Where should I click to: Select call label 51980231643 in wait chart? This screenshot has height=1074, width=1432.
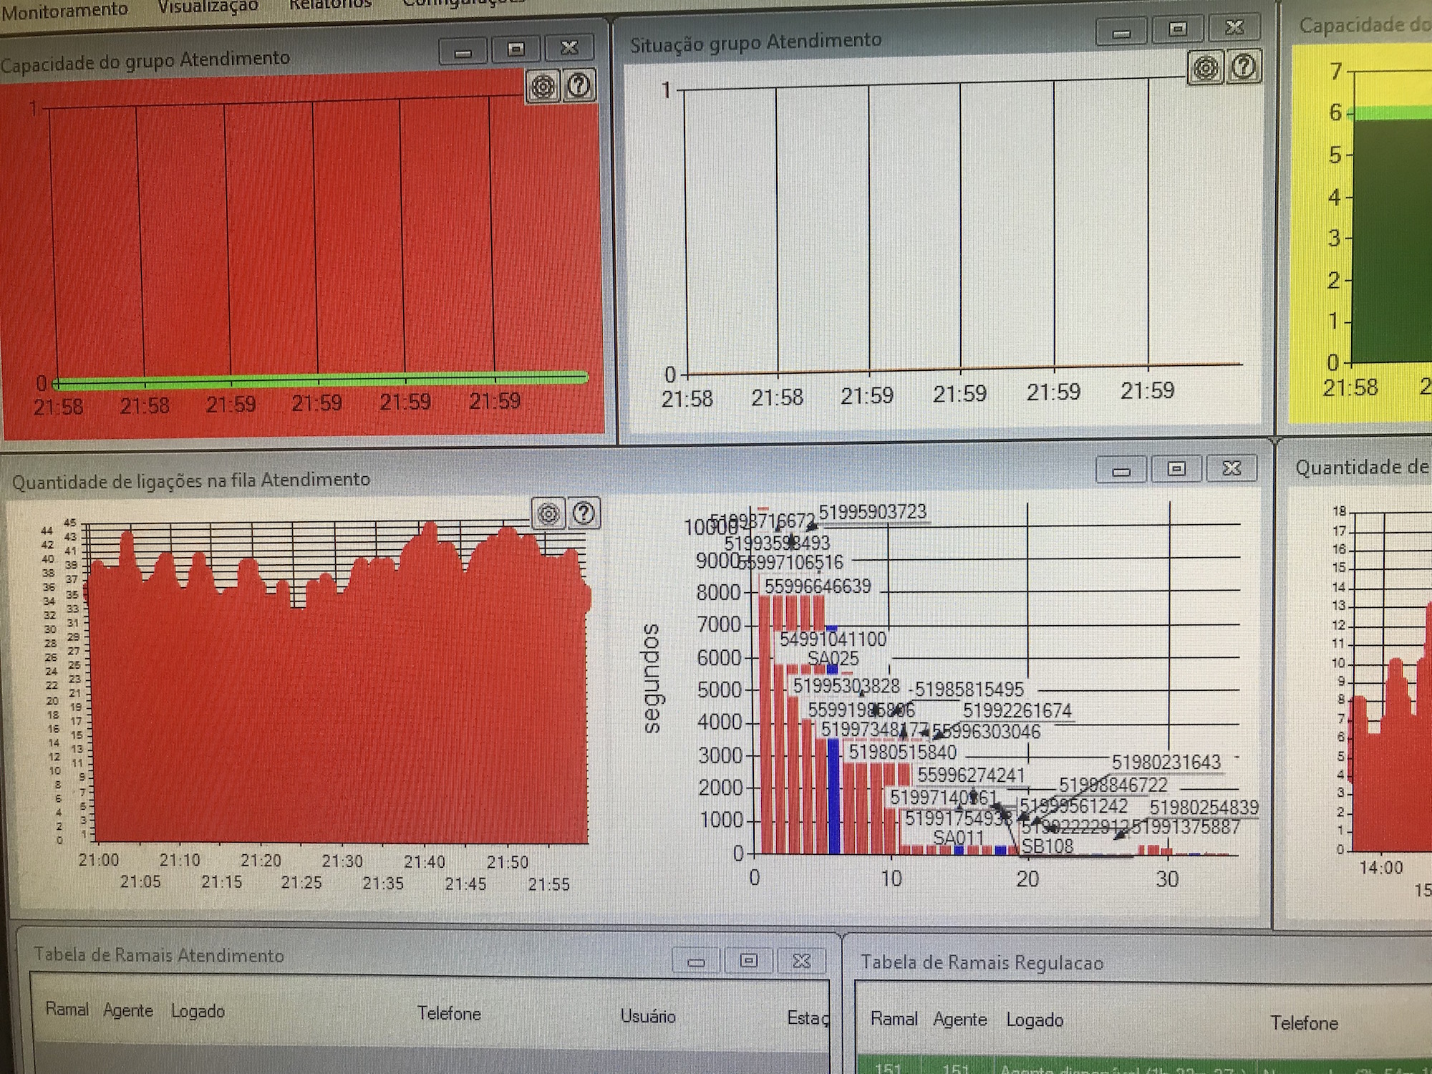click(x=1166, y=762)
